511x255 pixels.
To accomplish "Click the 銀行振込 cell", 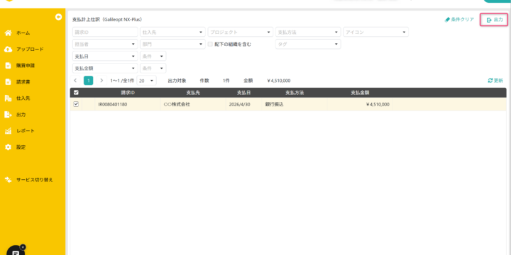I will (x=295, y=104).
